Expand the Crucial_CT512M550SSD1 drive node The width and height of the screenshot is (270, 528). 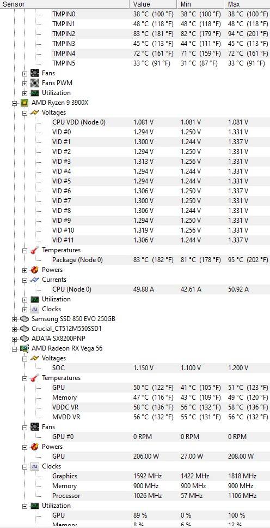15,329
